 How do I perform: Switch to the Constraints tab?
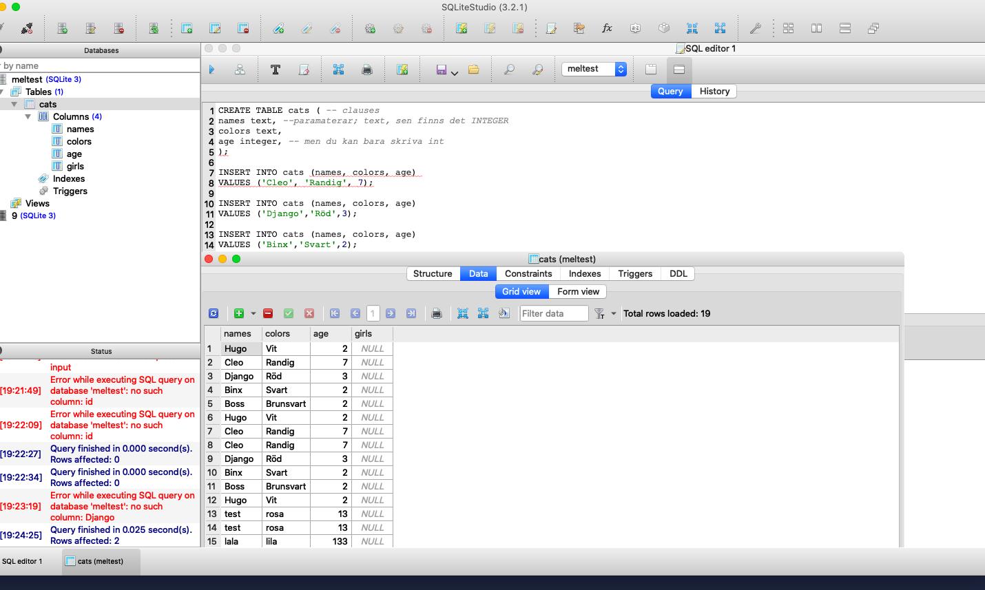528,273
